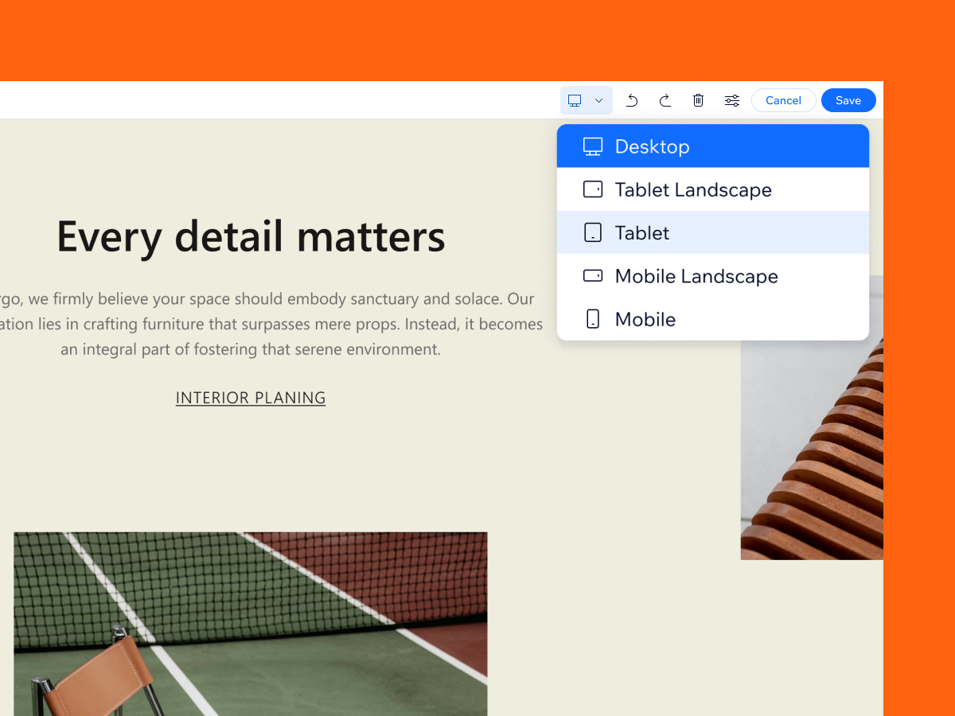Click the trash delete icon

tap(699, 100)
